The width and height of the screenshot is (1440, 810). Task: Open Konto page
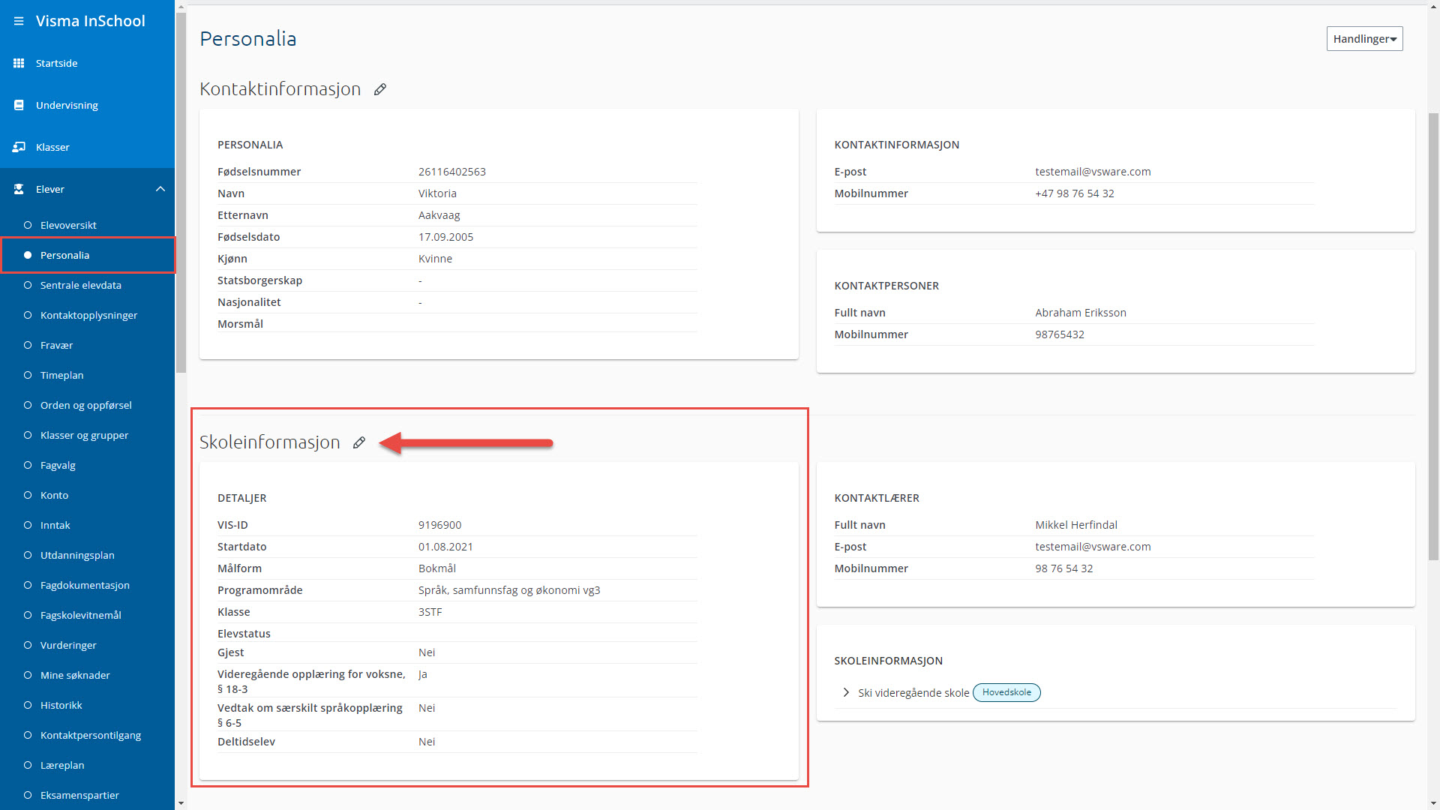tap(54, 495)
